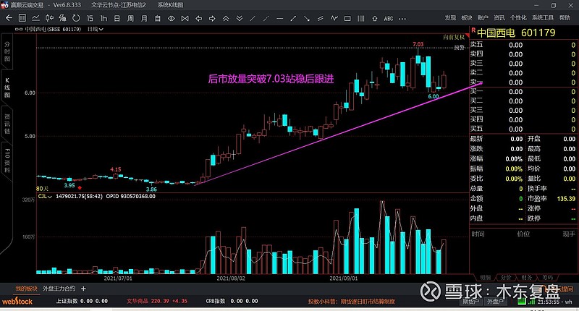Open the 帮助 menu
579x311 pixels.
(x=565, y=17)
